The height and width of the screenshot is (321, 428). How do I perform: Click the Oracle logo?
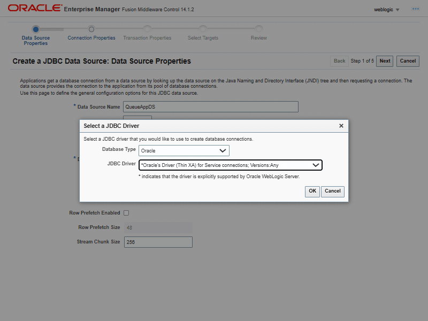click(35, 8)
